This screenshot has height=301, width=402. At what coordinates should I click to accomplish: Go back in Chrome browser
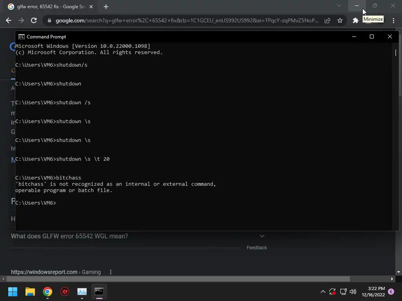tap(9, 20)
